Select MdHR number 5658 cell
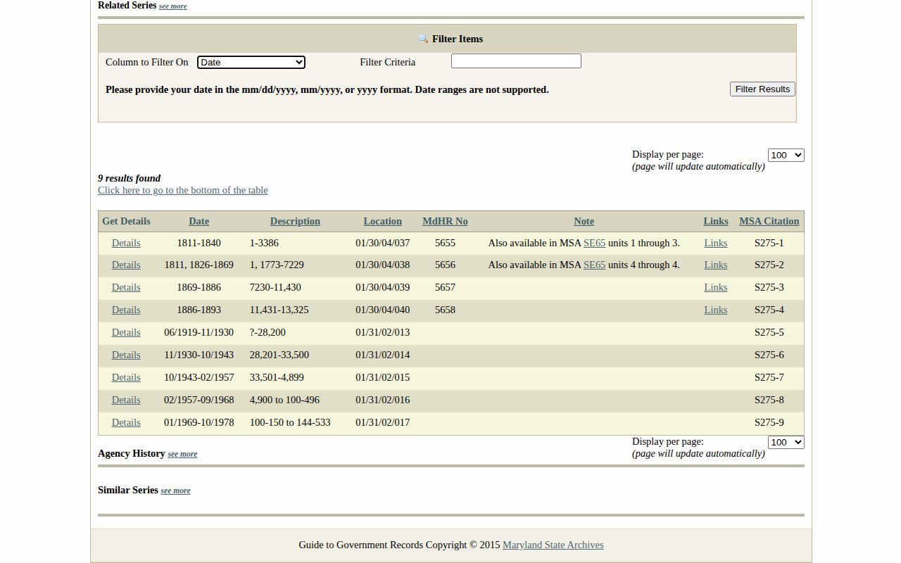Screen dimensions: 901x563 pos(445,310)
